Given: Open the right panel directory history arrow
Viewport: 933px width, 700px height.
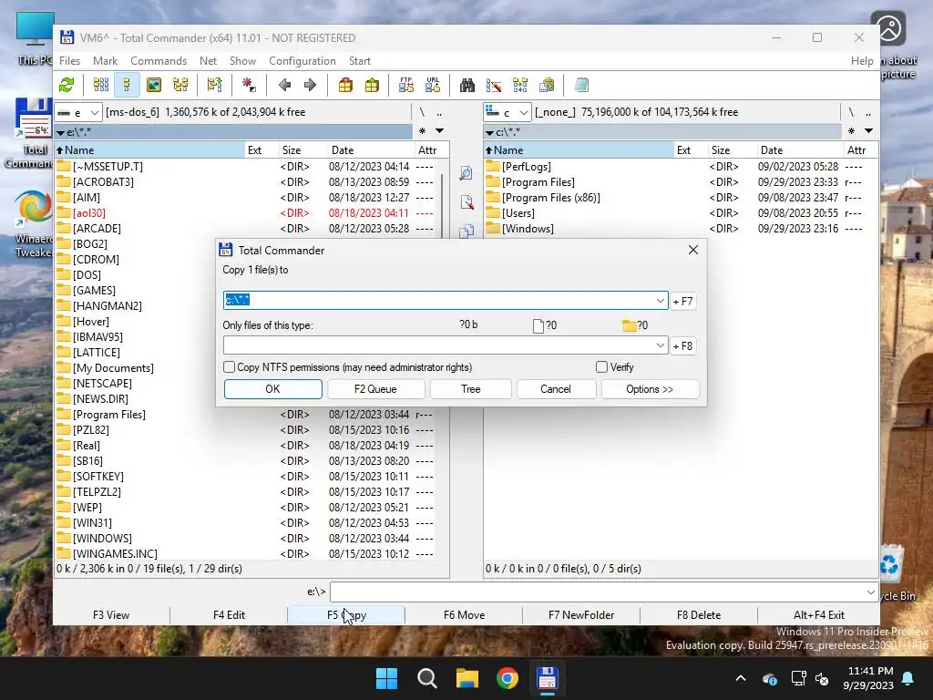Looking at the screenshot, I should [x=868, y=131].
